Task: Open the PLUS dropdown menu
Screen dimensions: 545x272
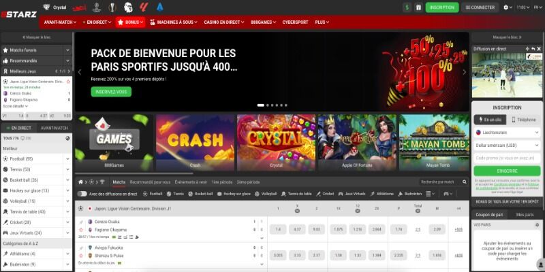Action: tap(322, 22)
